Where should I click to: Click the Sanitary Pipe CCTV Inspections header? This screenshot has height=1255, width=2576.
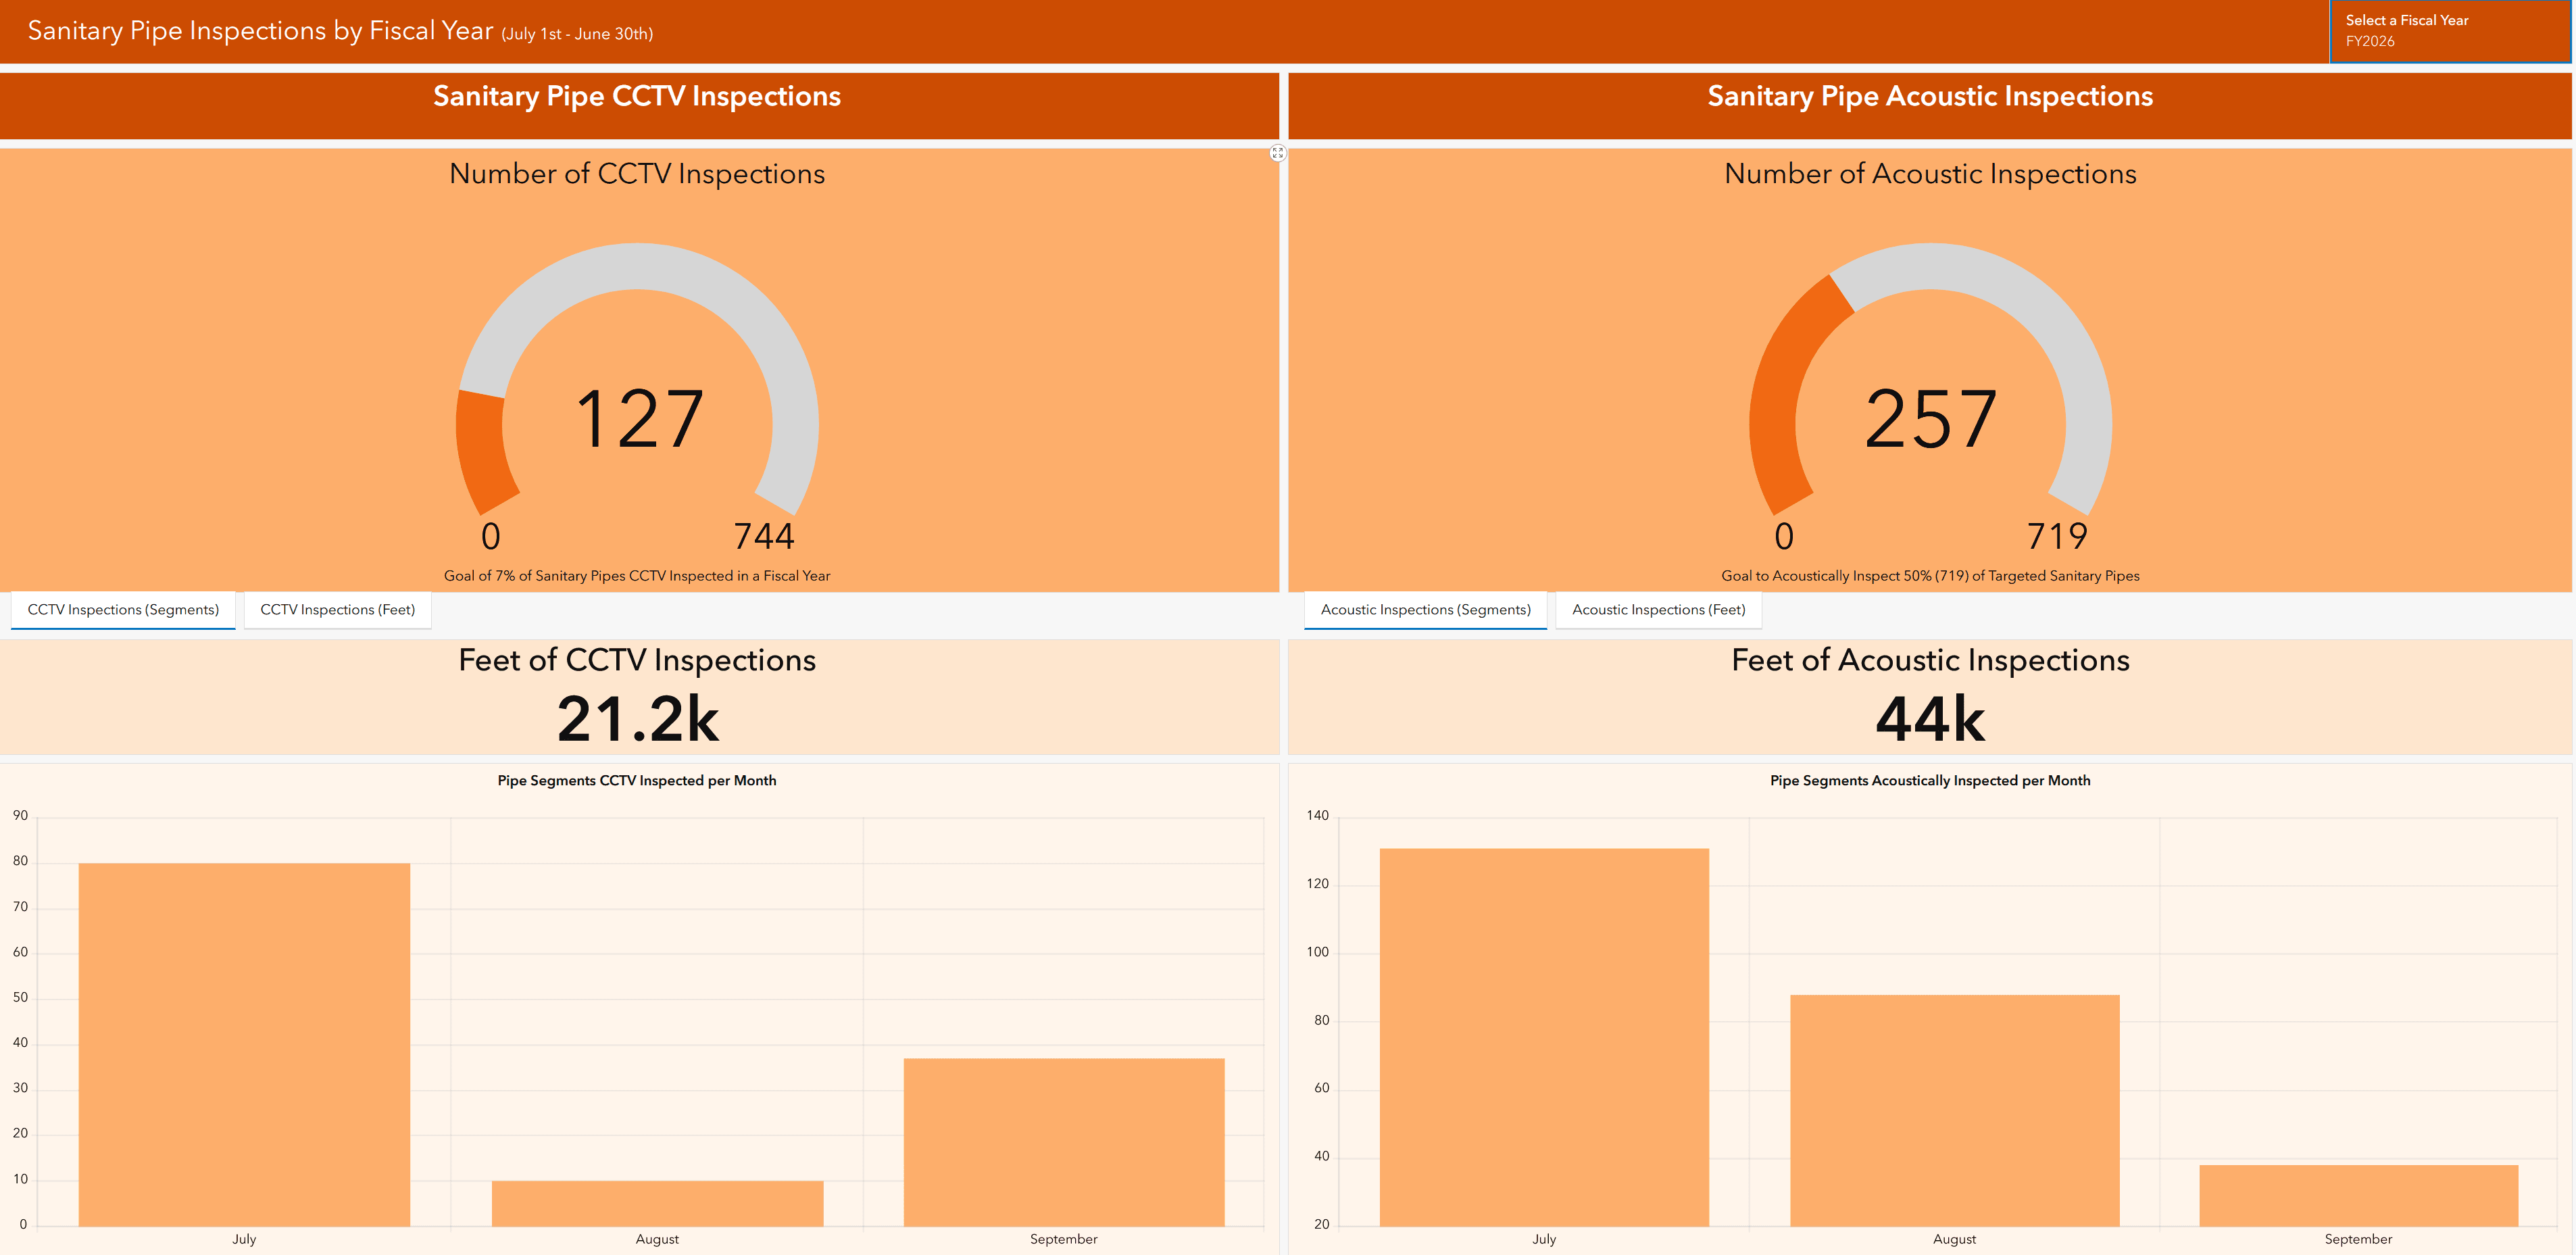[637, 97]
